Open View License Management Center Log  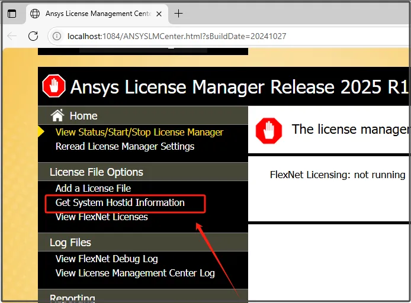135,273
